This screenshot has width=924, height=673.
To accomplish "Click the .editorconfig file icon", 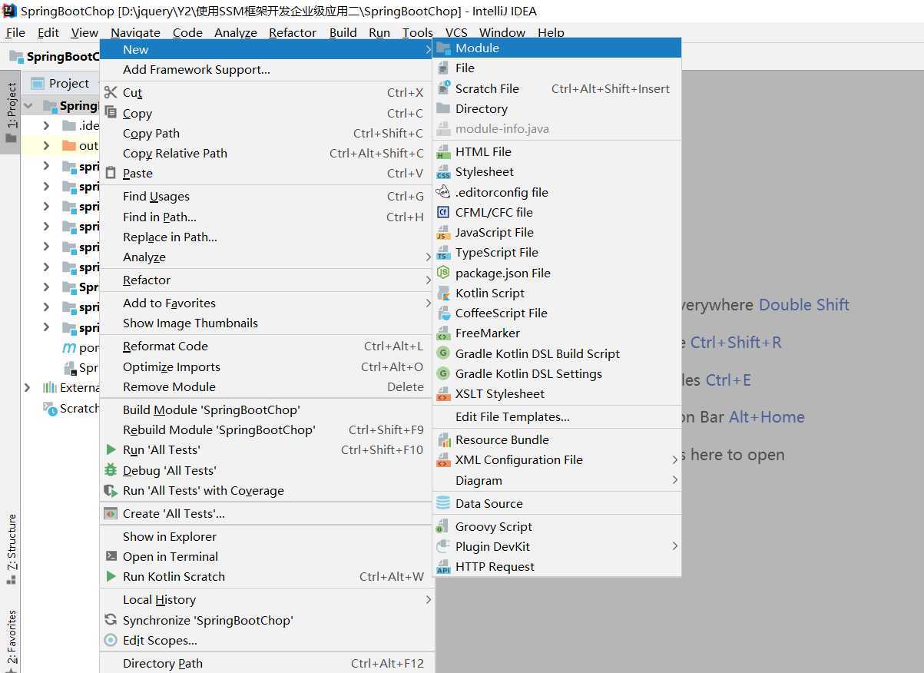I will (x=443, y=192).
